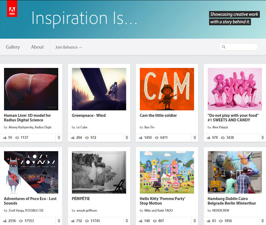Open author Mike and Katie TADO's profile
Viewport: 266px width, 225px height.
[x=158, y=211]
